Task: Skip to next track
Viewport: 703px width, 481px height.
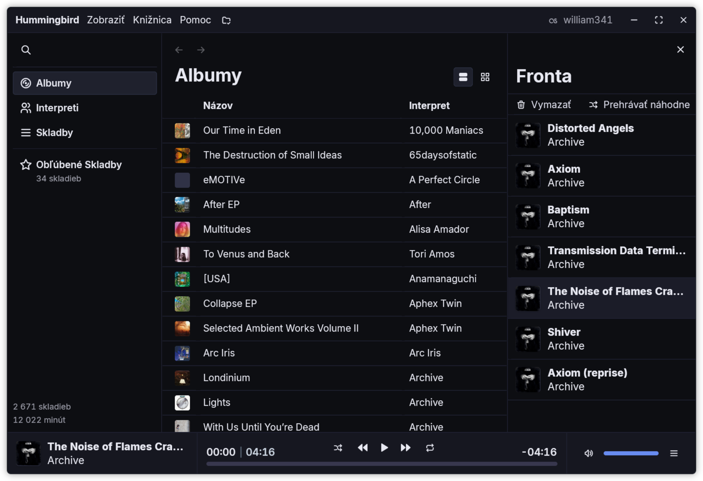Action: point(406,448)
